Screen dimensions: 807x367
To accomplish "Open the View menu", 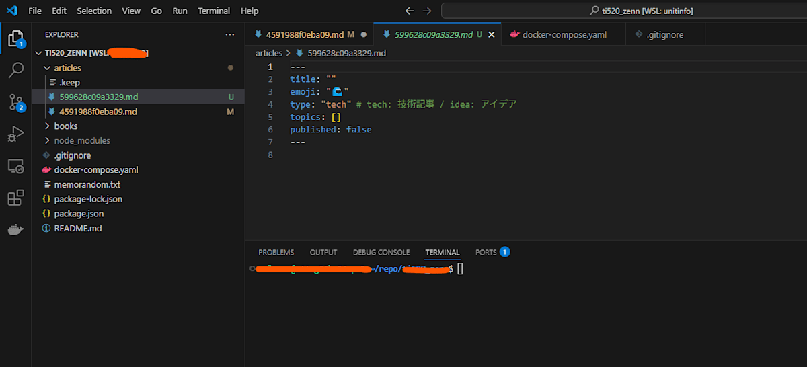I will 131,11.
